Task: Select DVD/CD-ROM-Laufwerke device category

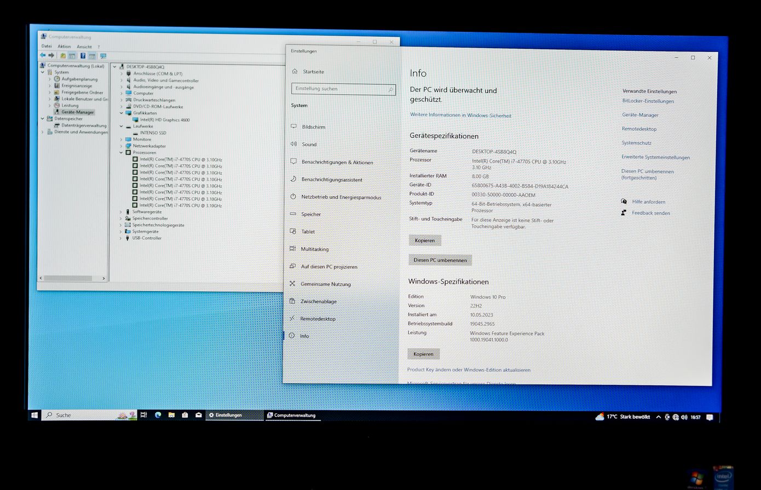Action: tap(158, 106)
